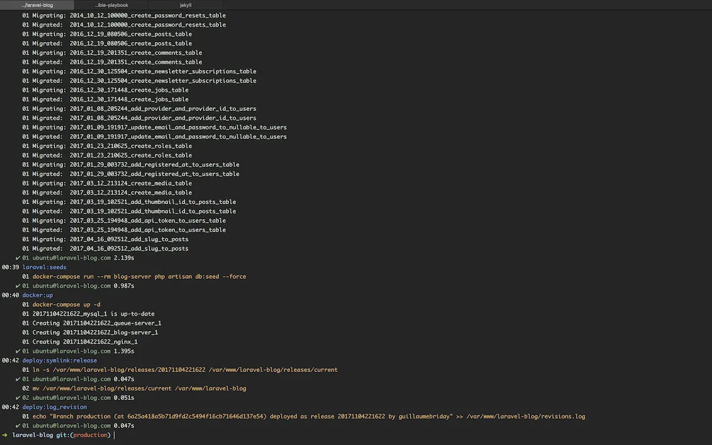
Task: Select the Migrating add_slug_to_posts line
Action: click(x=106, y=239)
